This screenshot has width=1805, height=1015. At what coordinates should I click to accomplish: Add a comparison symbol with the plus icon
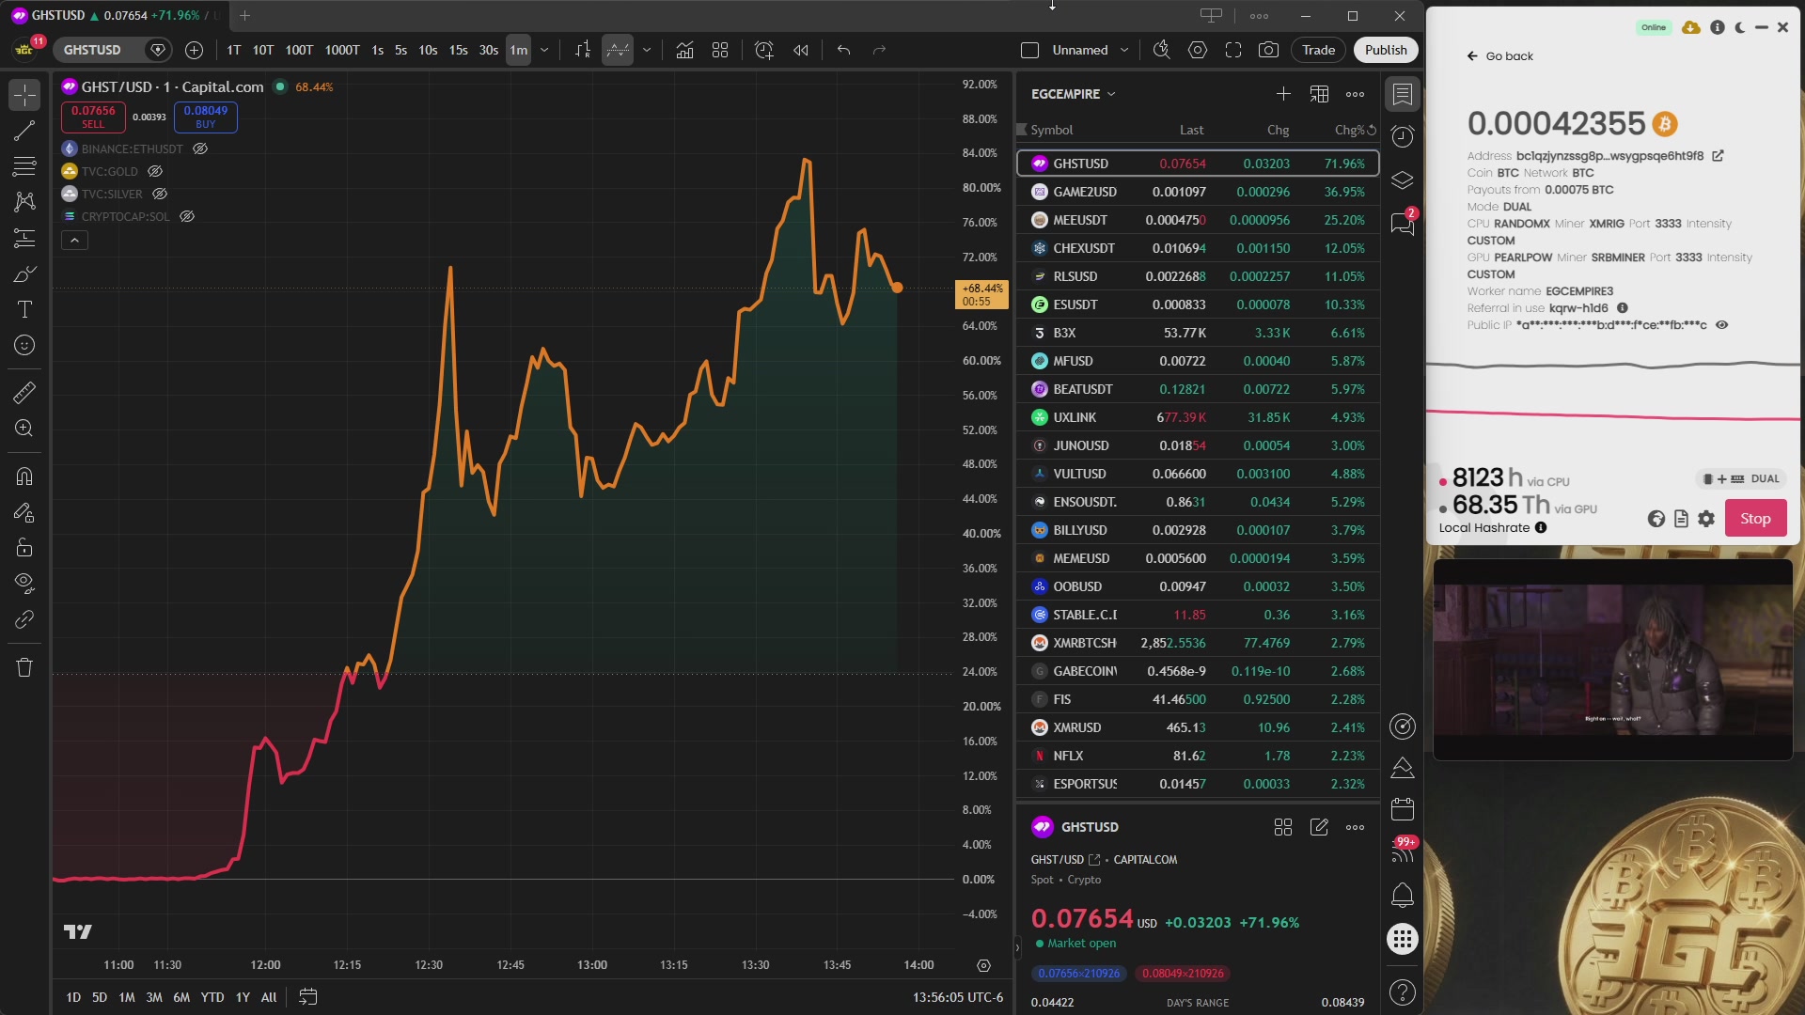pyautogui.click(x=194, y=50)
